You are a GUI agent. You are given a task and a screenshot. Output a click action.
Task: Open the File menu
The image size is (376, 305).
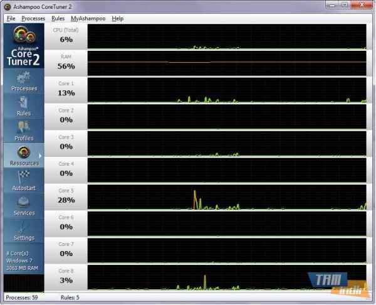pyautogui.click(x=11, y=18)
